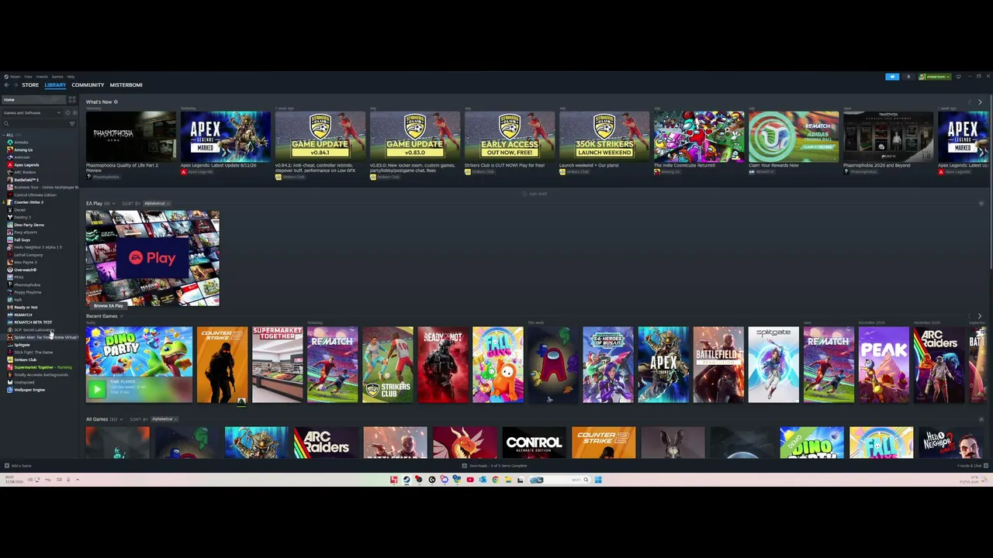The width and height of the screenshot is (993, 558).
Task: Select Fall Guys in the game list
Action: coord(22,239)
